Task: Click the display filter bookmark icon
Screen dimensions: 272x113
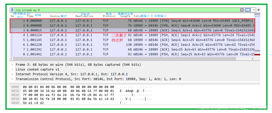Action: tap(12, 10)
